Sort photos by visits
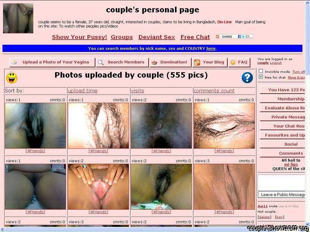This screenshot has width=310, height=232. (x=137, y=91)
